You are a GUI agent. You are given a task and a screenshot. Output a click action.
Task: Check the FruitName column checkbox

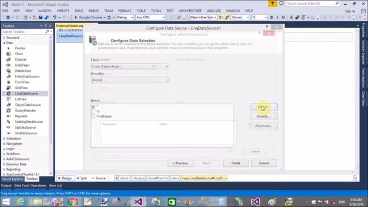[x=93, y=116]
